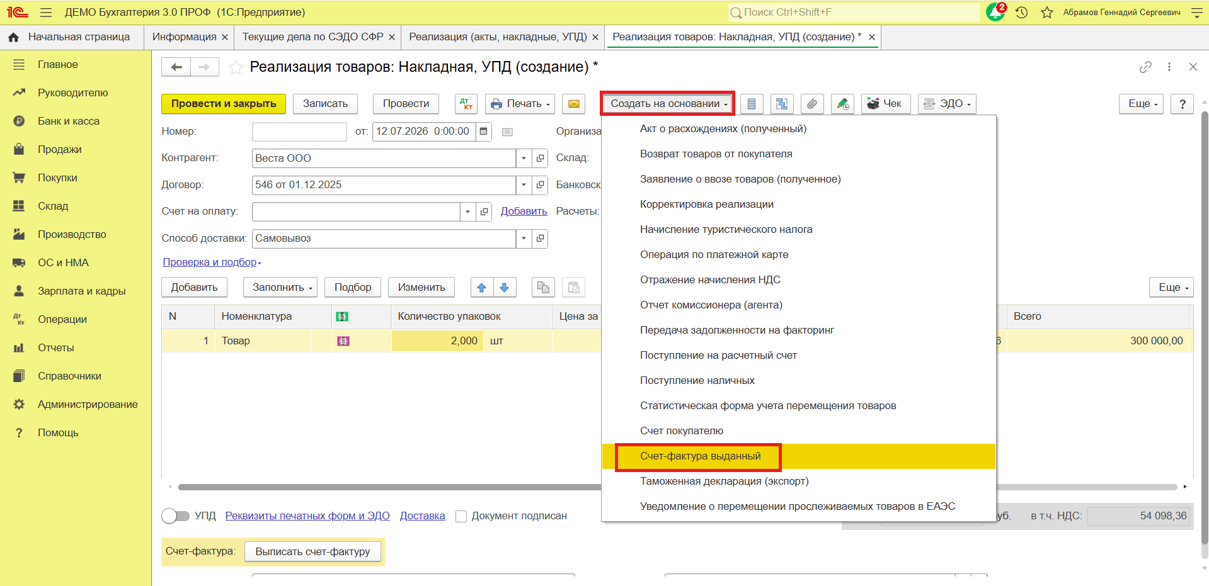Go back with the left arrow
The width and height of the screenshot is (1209, 586).
point(176,67)
